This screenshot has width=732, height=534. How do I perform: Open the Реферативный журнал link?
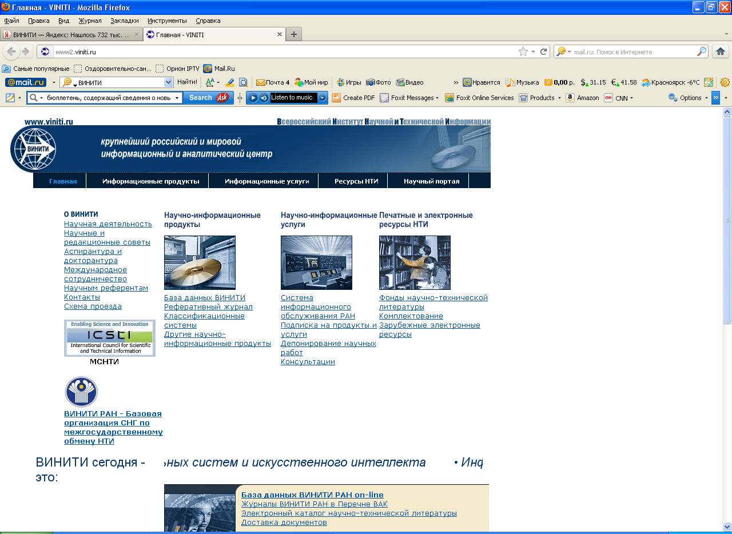coord(208,307)
